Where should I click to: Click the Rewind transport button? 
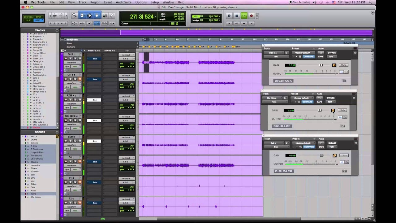tap(236, 23)
